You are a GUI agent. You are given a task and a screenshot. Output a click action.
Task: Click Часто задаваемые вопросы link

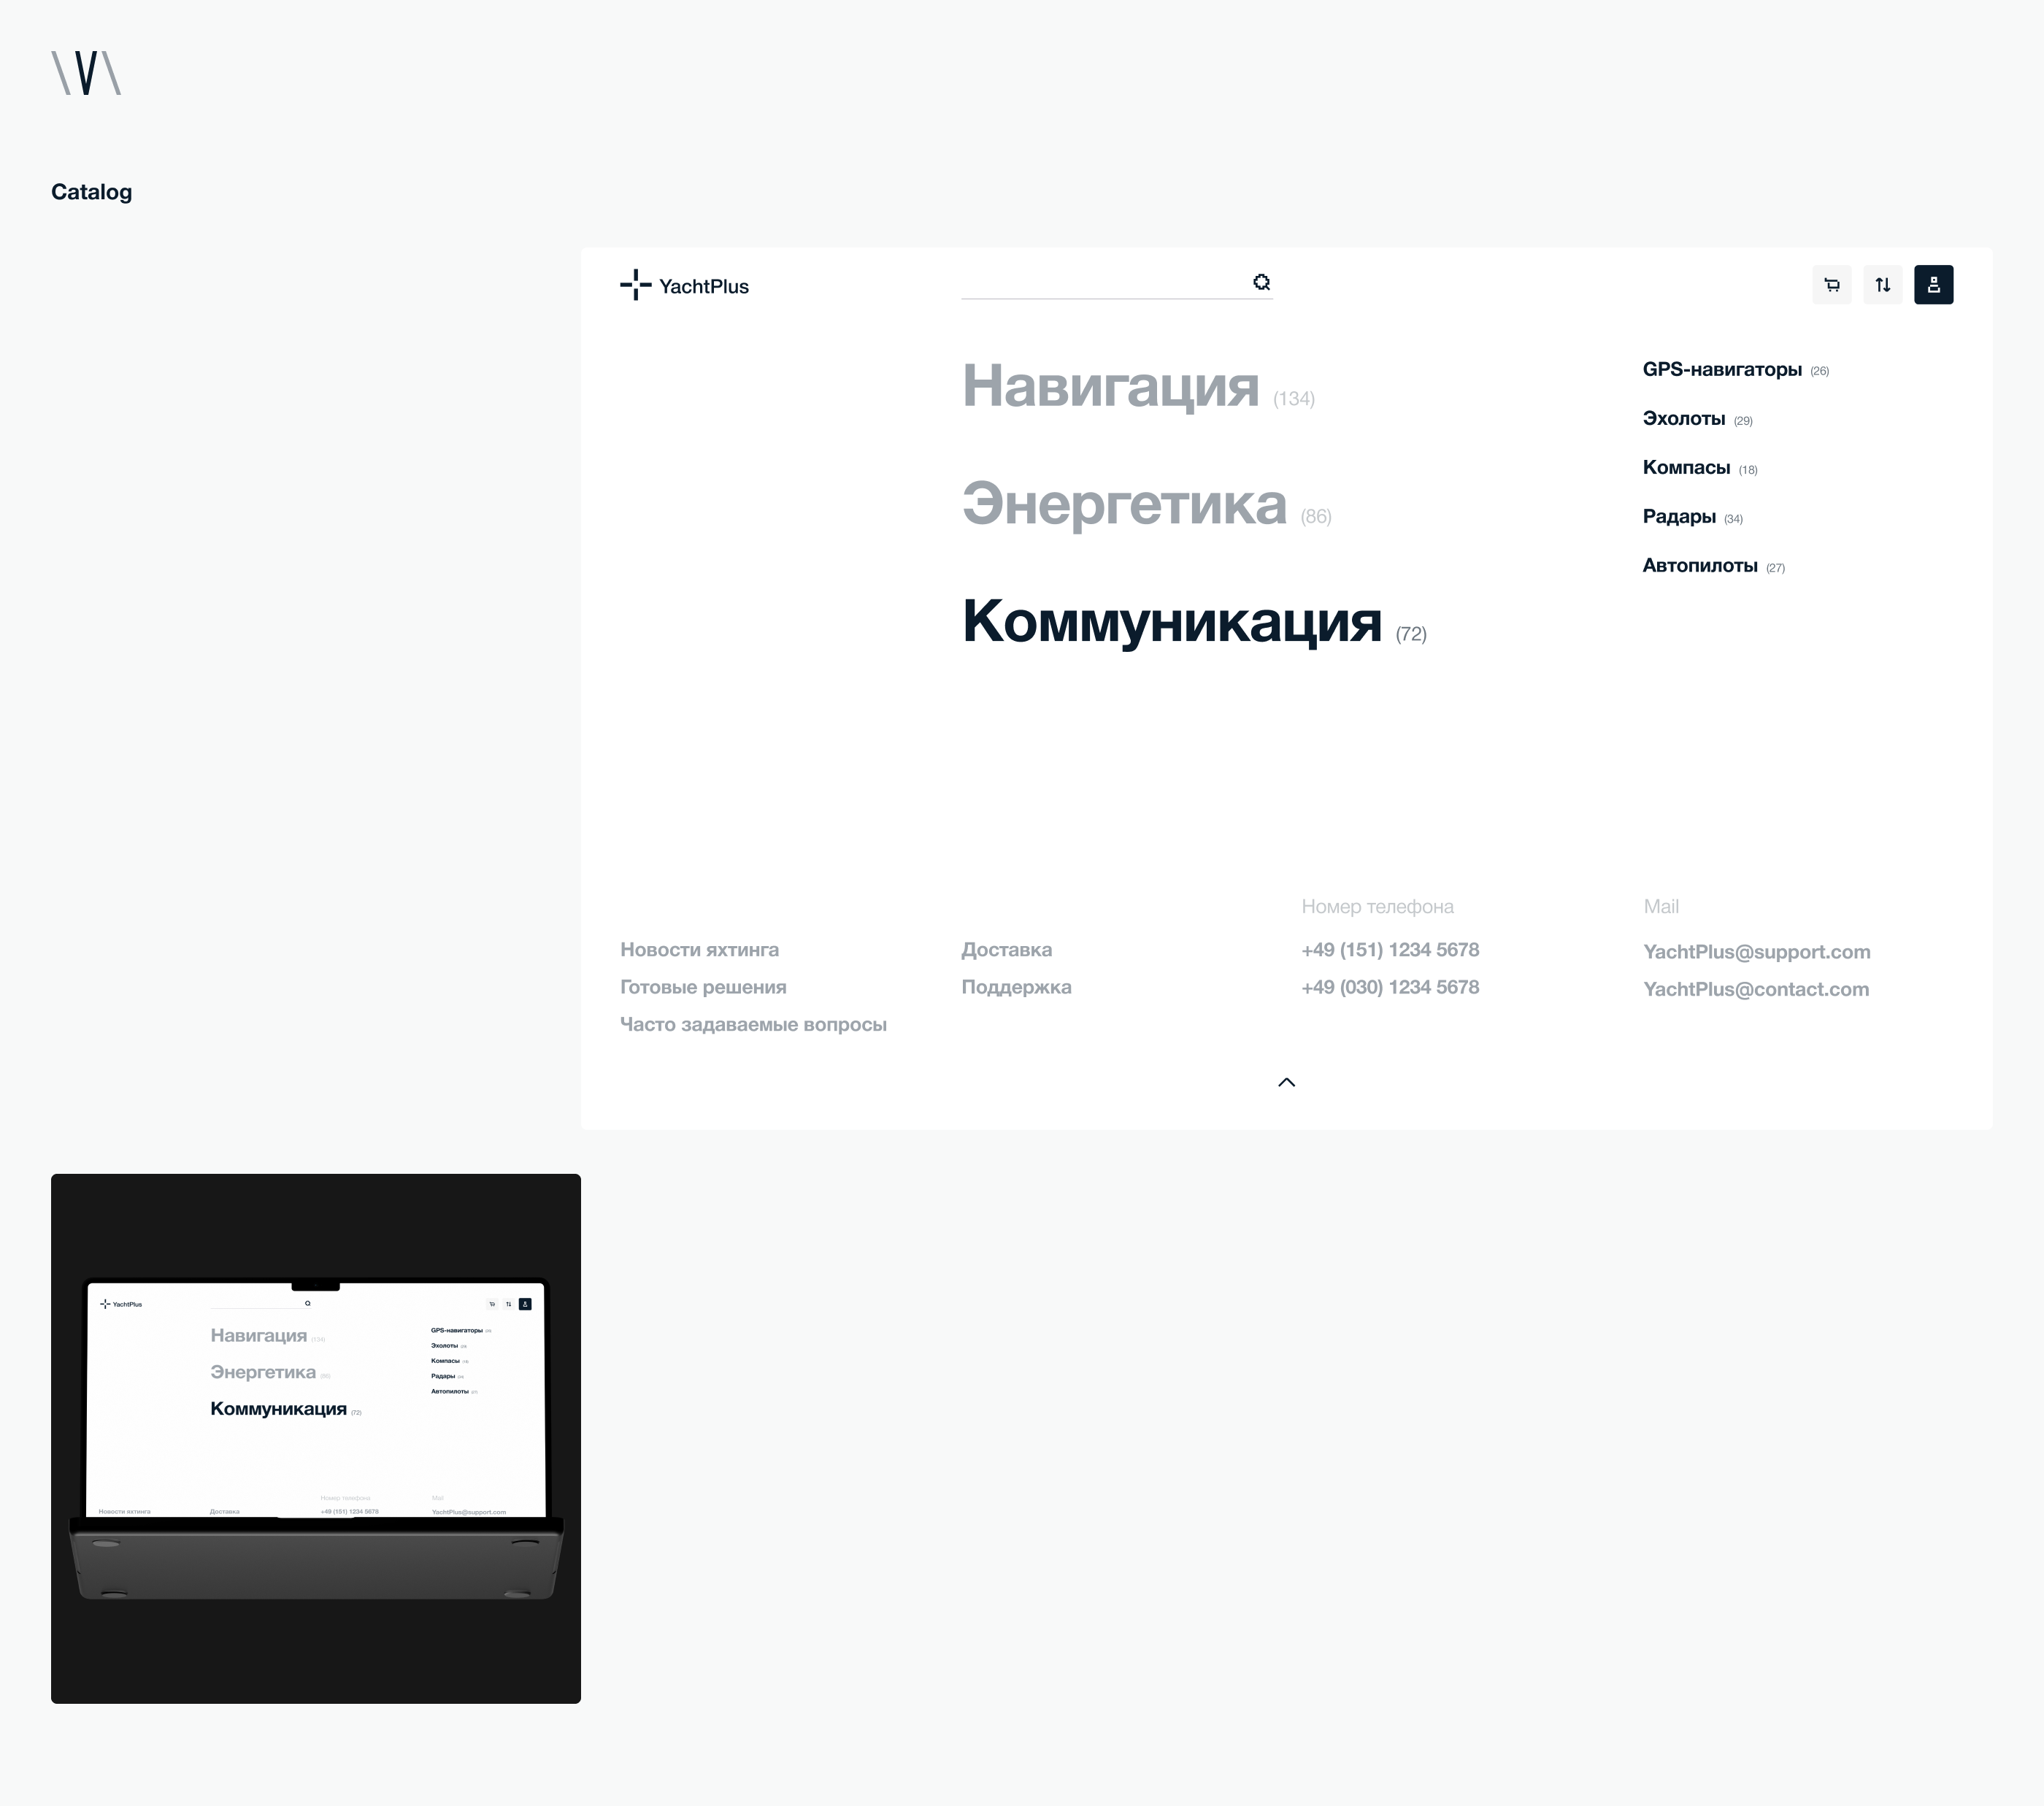click(753, 1025)
